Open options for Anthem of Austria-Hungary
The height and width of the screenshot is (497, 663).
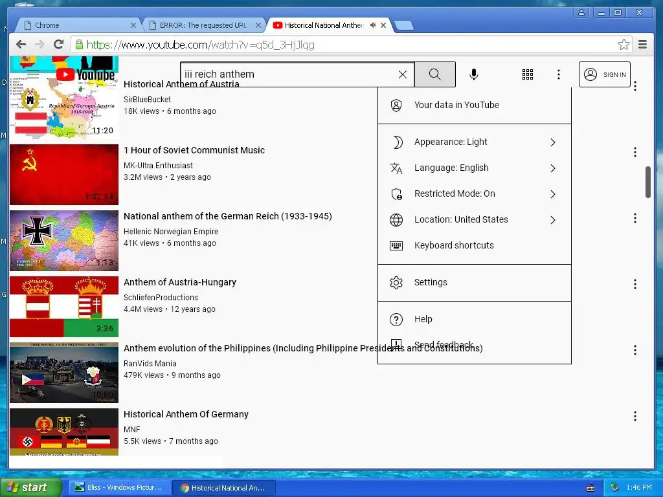pyautogui.click(x=635, y=284)
